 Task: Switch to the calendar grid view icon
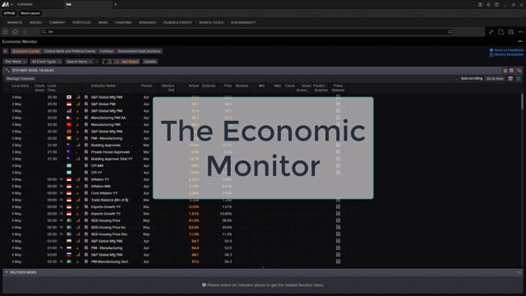coord(511,71)
